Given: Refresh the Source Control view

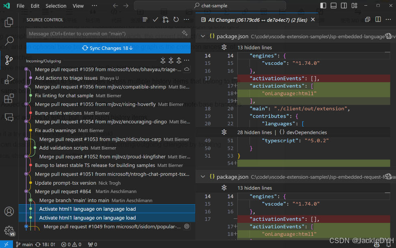Looking at the screenshot, I should (x=176, y=19).
